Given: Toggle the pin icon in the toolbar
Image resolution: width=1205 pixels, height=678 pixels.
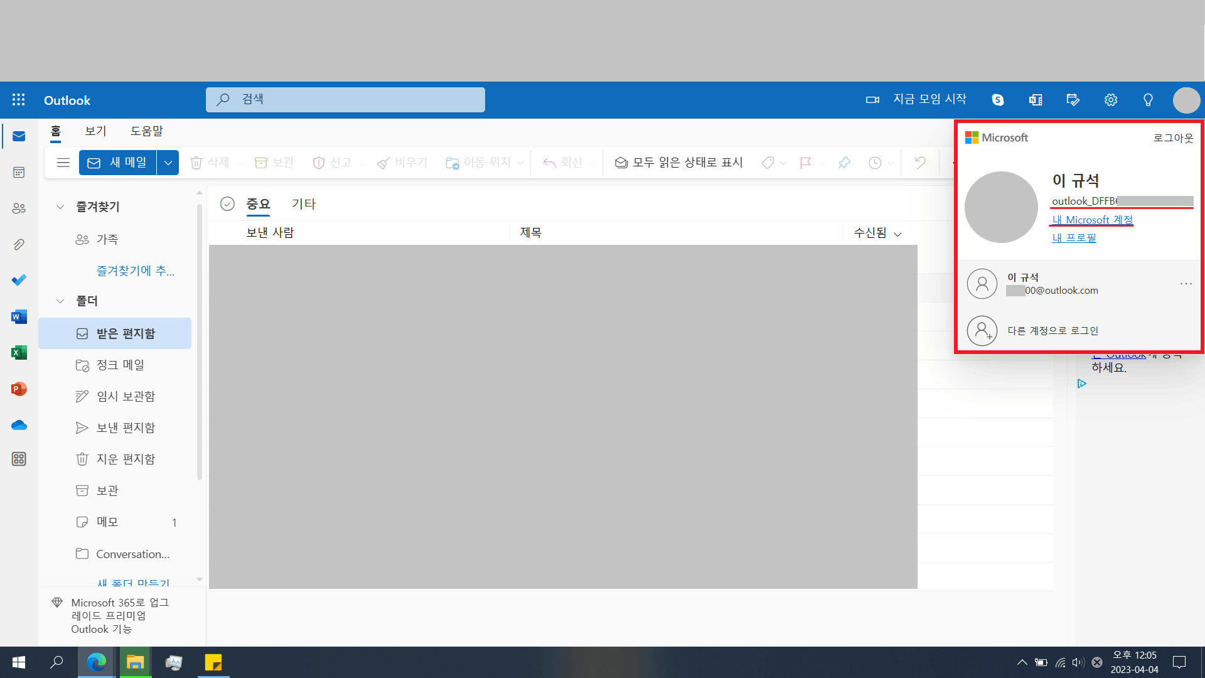Looking at the screenshot, I should click(x=843, y=162).
